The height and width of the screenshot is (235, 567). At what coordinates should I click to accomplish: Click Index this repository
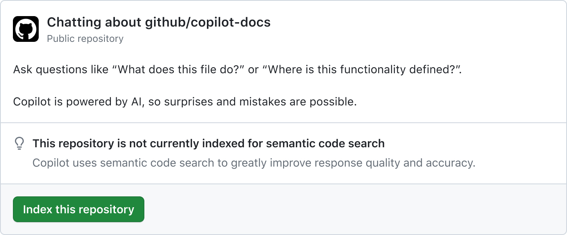(x=78, y=209)
